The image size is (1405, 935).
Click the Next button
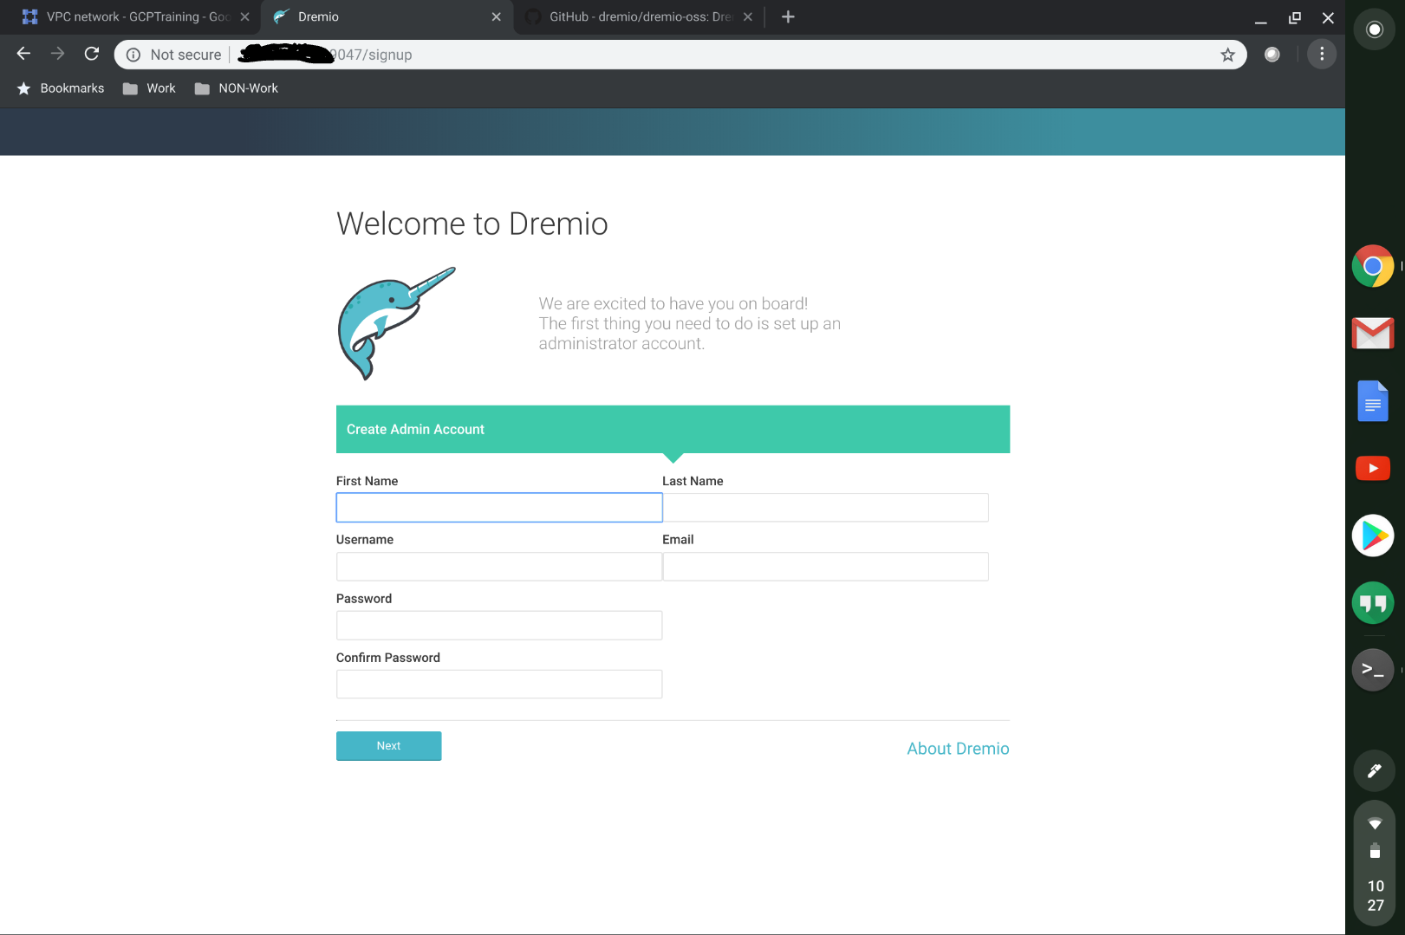point(388,746)
